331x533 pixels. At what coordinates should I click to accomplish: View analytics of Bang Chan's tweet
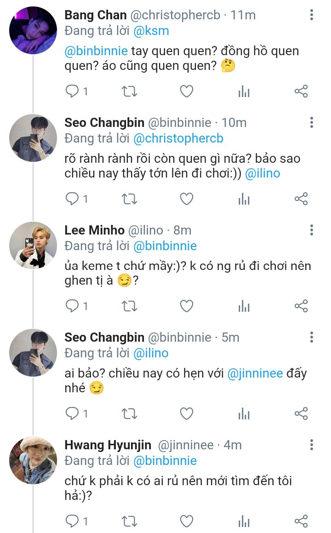point(244,92)
